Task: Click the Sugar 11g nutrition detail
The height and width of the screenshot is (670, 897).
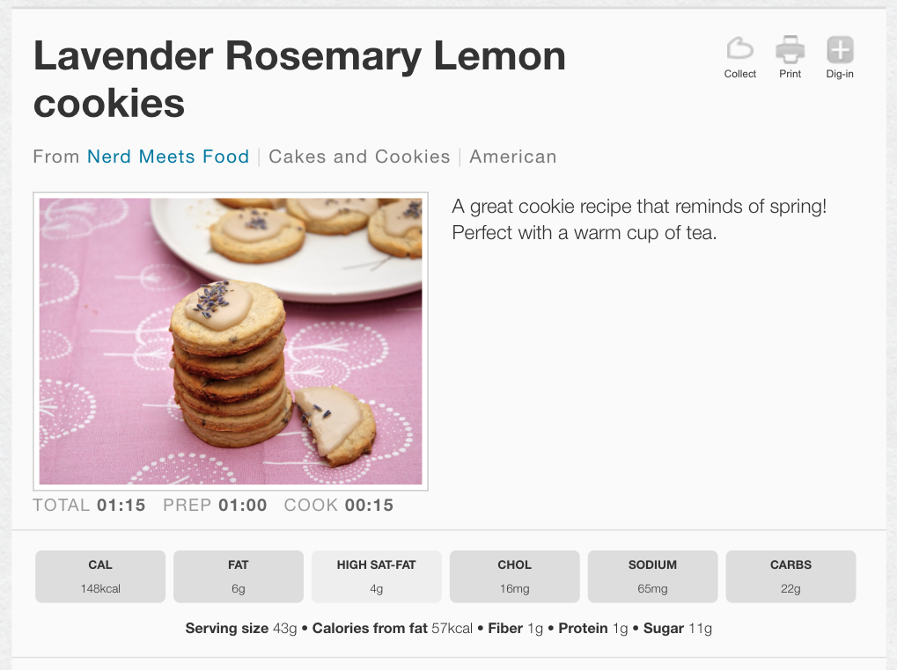Action: point(677,628)
